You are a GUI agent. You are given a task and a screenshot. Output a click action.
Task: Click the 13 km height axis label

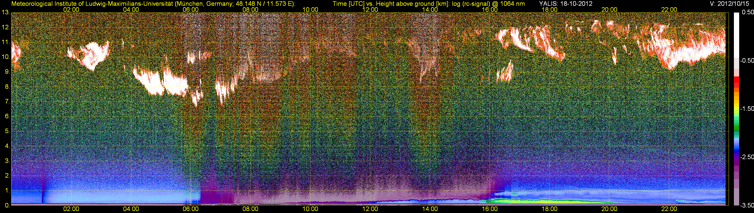point(5,13)
